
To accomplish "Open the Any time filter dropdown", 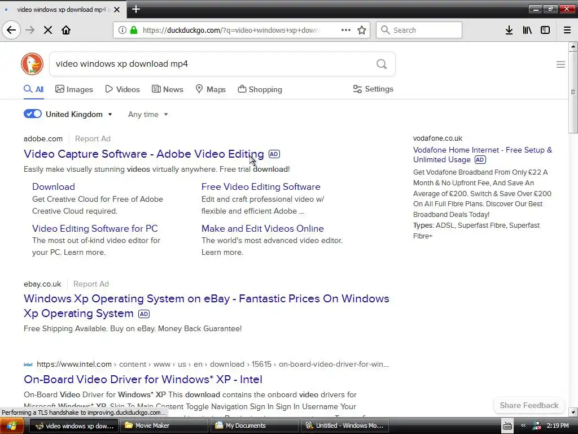I will [x=148, y=114].
